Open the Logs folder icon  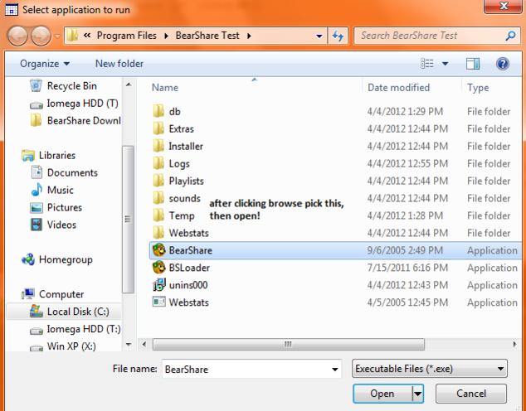(x=158, y=163)
